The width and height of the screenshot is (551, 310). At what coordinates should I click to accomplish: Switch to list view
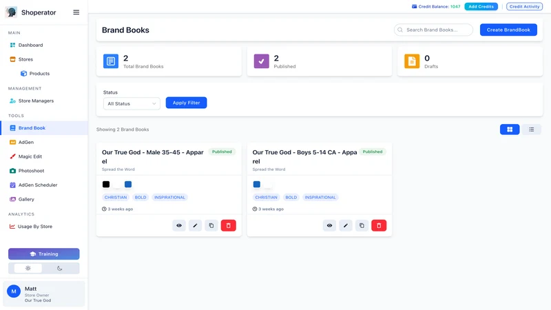pyautogui.click(x=531, y=130)
